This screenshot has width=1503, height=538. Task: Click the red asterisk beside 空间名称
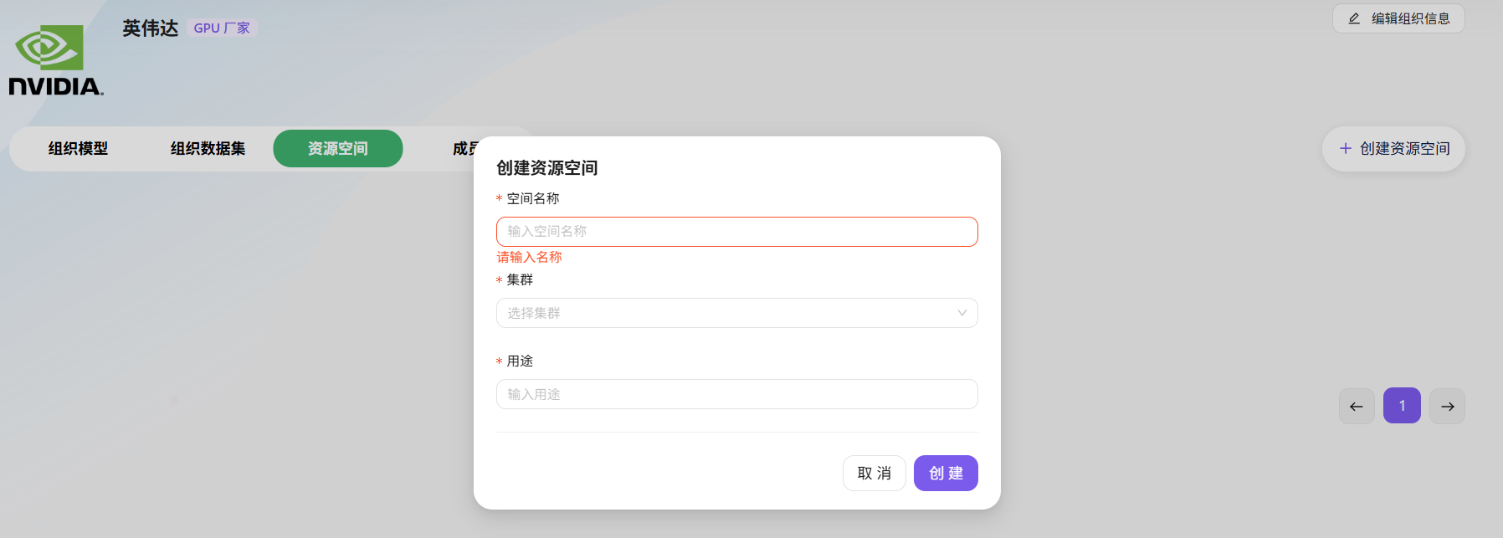click(x=498, y=198)
